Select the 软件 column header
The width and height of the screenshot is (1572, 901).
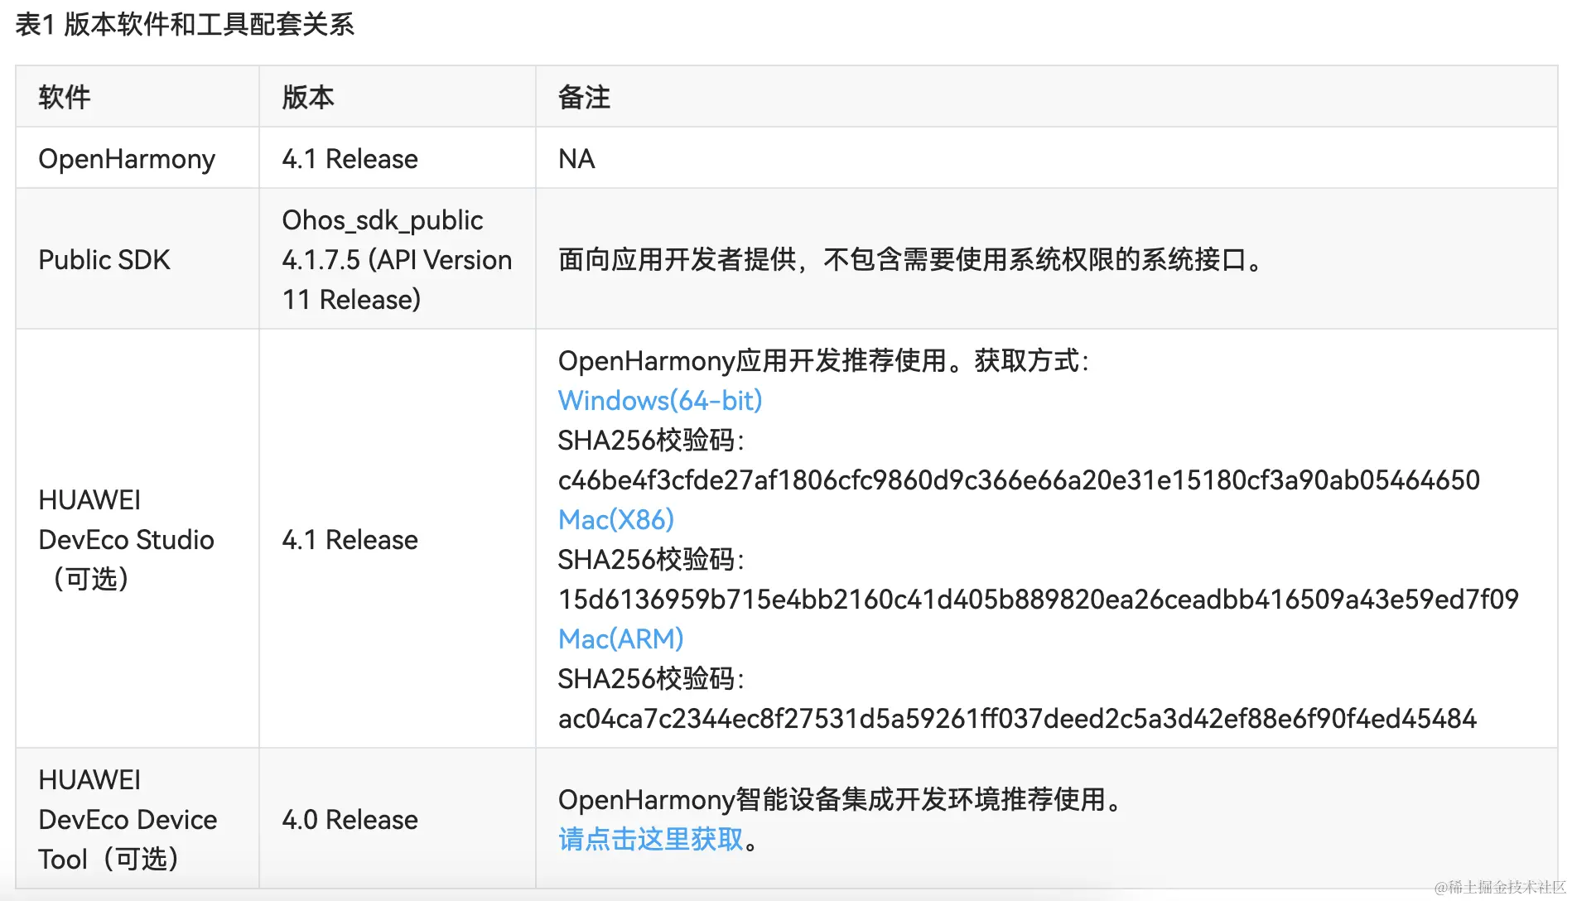coord(137,97)
